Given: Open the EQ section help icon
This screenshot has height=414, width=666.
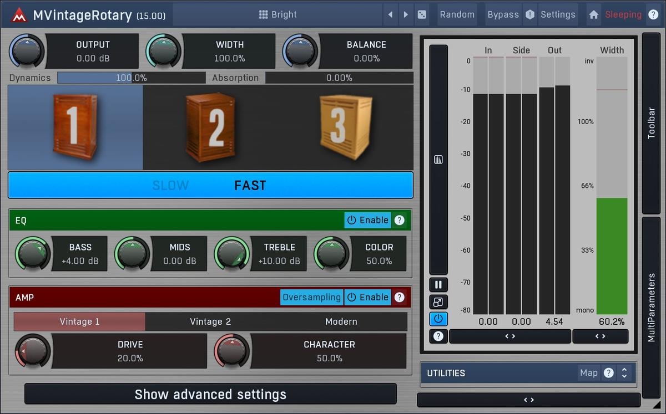Looking at the screenshot, I should (399, 221).
